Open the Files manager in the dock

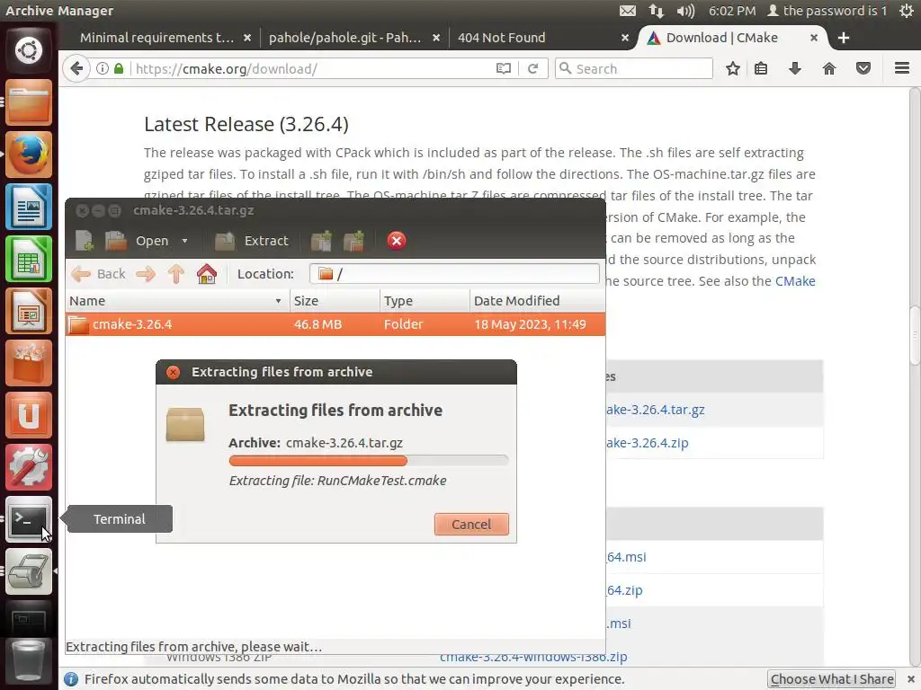coord(28,102)
